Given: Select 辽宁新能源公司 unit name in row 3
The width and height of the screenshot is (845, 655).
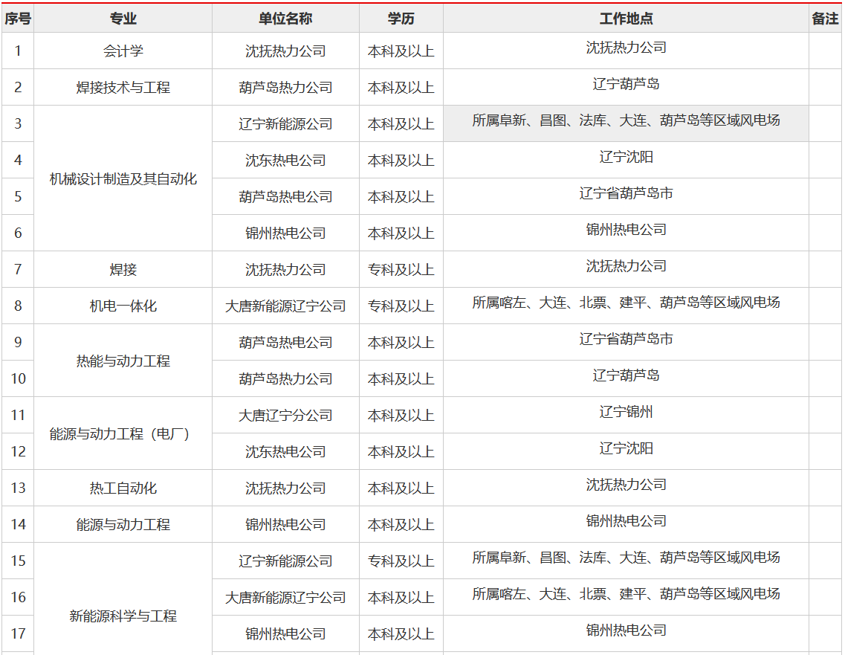Looking at the screenshot, I should tap(285, 124).
